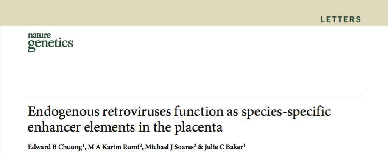The image size is (388, 154).
Task: Click the nature genetics logo
Action: coord(50,42)
